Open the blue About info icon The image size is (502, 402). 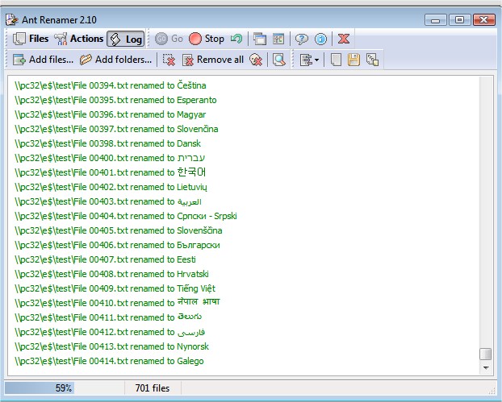pos(320,39)
